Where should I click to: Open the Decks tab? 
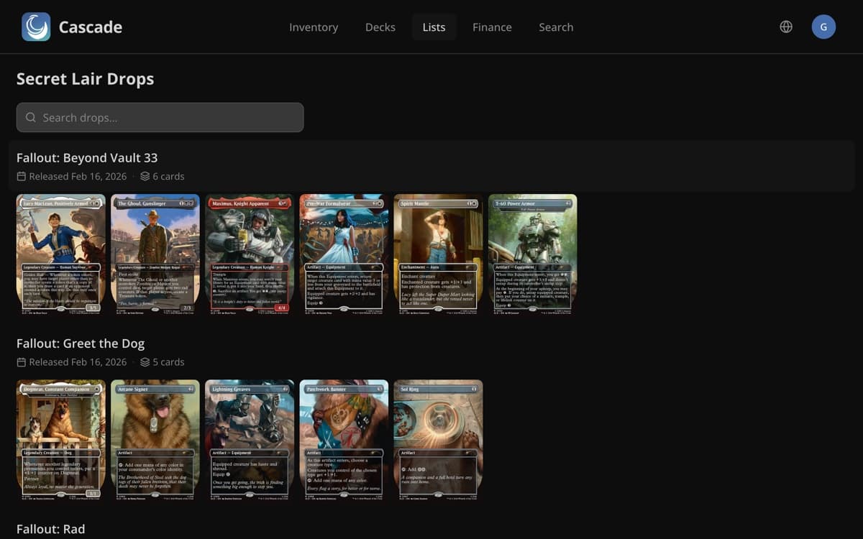tap(380, 27)
